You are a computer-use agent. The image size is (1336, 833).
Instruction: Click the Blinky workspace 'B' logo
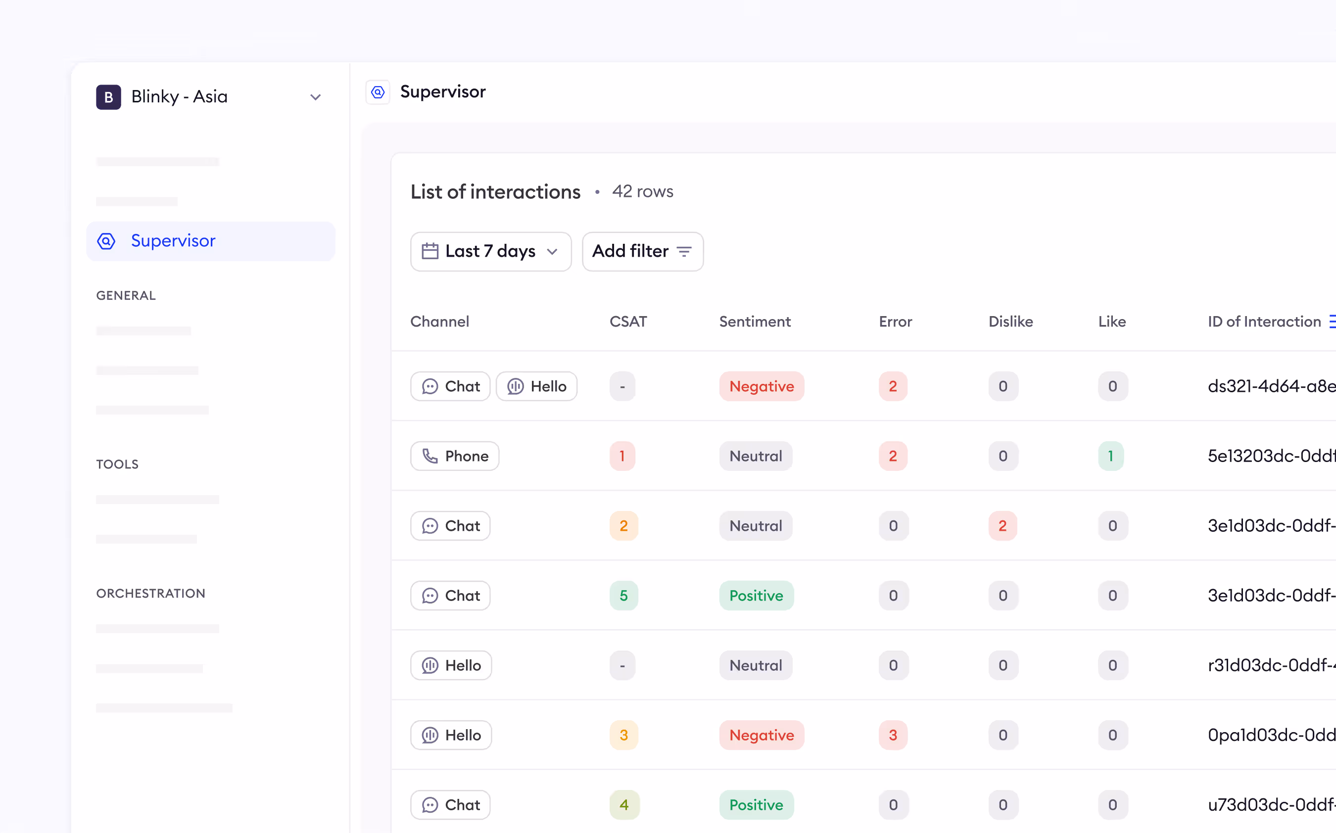coord(108,97)
